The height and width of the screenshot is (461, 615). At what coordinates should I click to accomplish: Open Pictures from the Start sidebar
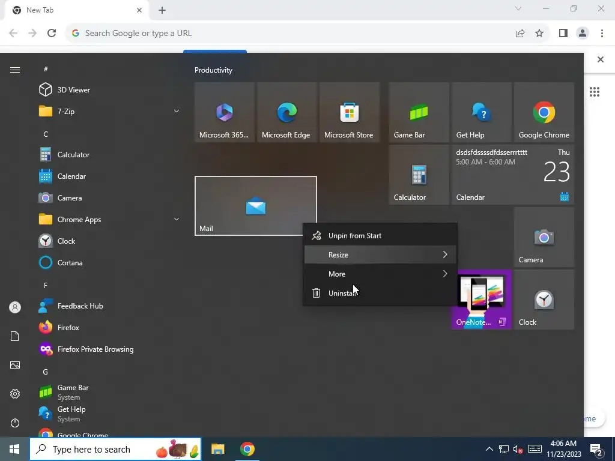point(15,365)
